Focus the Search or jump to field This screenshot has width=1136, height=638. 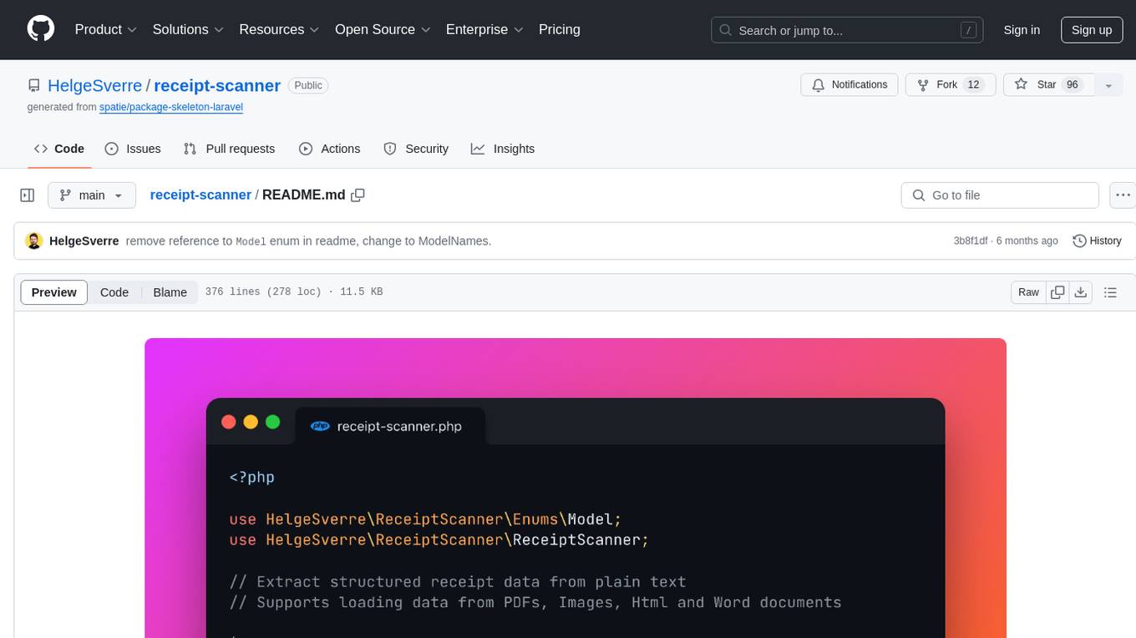coord(846,30)
